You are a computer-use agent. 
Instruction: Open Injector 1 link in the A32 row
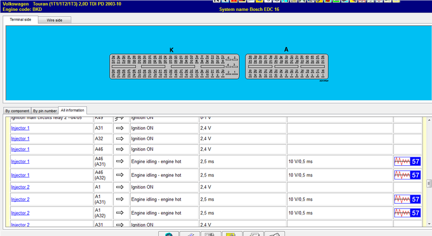coord(20,139)
